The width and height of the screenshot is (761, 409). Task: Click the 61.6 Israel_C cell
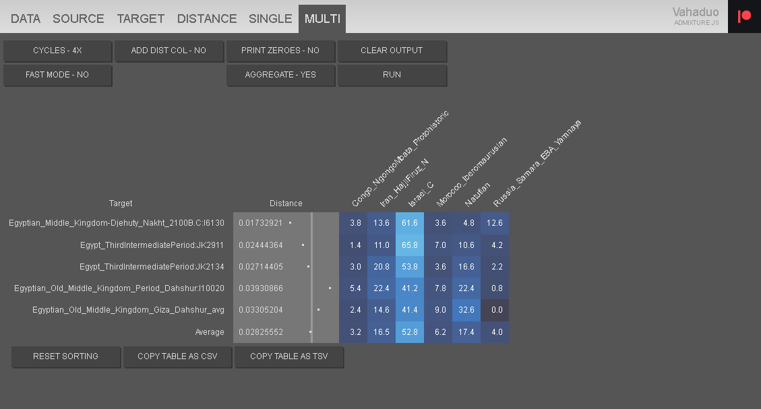tap(410, 223)
